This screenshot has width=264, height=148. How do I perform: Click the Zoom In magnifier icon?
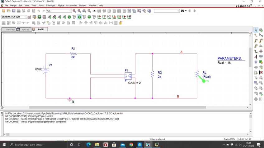(74, 11)
